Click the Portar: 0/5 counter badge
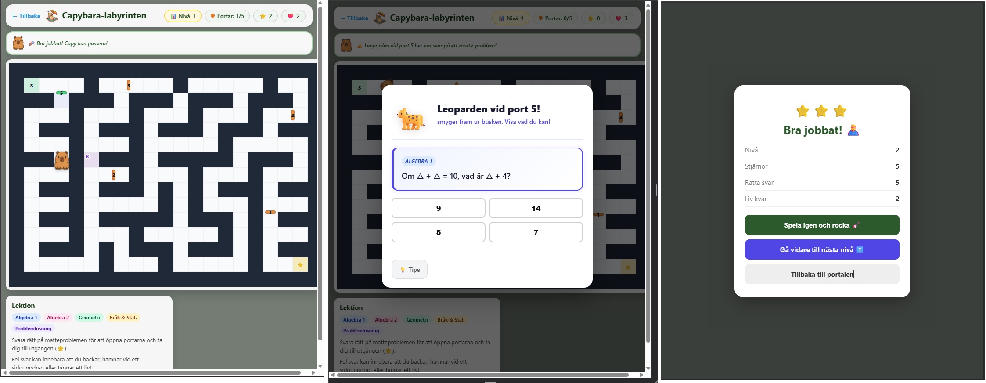Screen dimensions: 986x383 [555, 18]
